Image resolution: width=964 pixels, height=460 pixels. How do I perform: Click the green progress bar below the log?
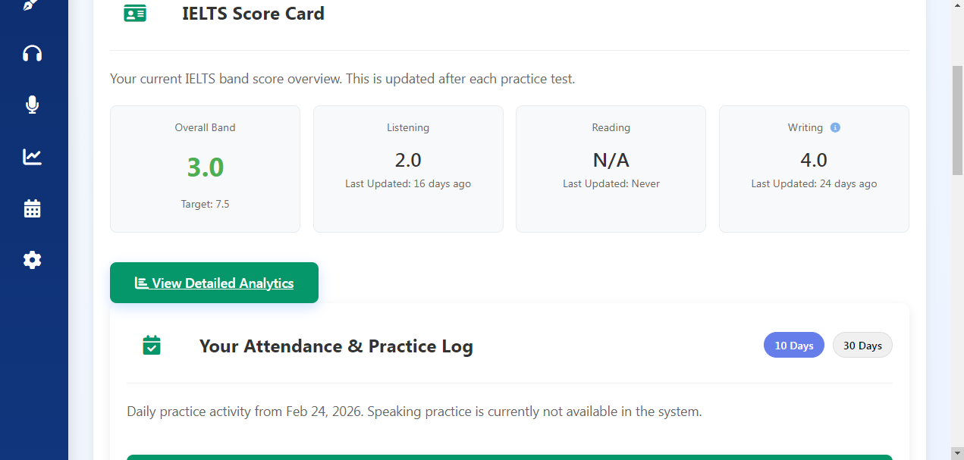[509, 457]
